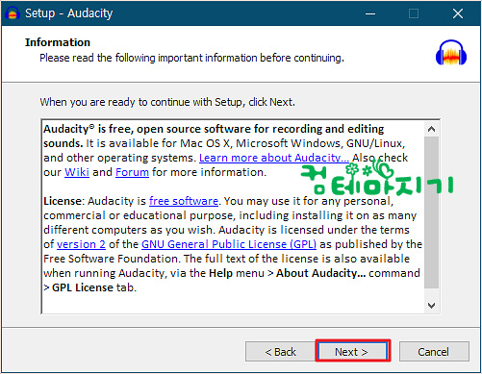The width and height of the screenshot is (482, 374).
Task: Click the Audacity headphones logo in header
Action: pos(451,53)
